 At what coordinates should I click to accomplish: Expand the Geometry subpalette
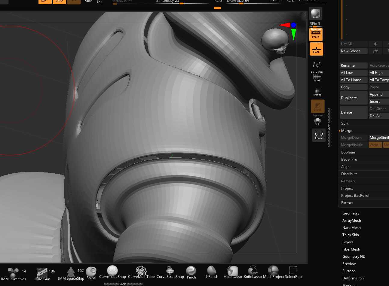point(351,213)
